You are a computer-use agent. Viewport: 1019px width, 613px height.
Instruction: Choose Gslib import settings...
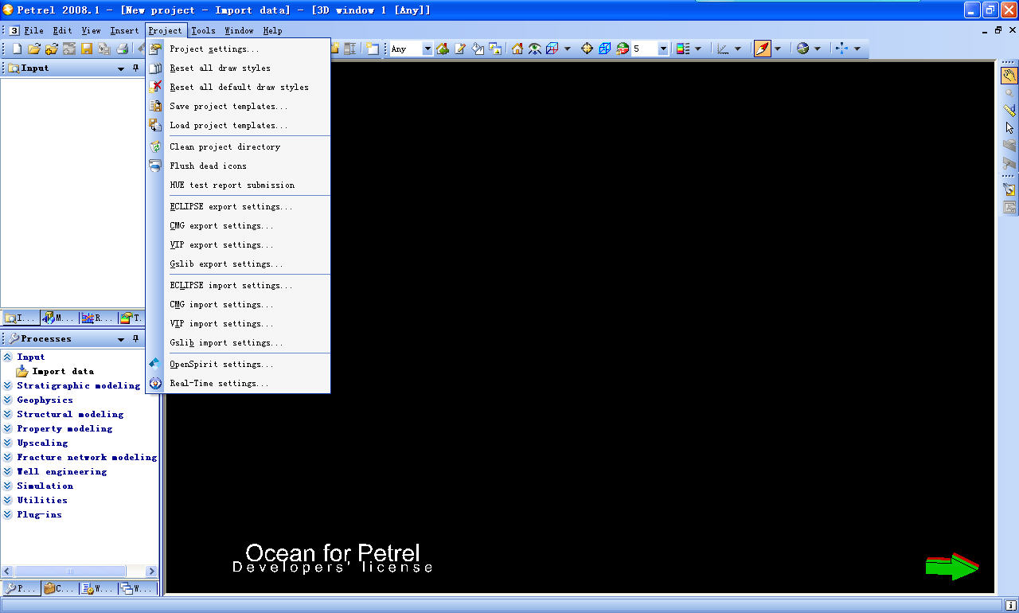(x=238, y=342)
